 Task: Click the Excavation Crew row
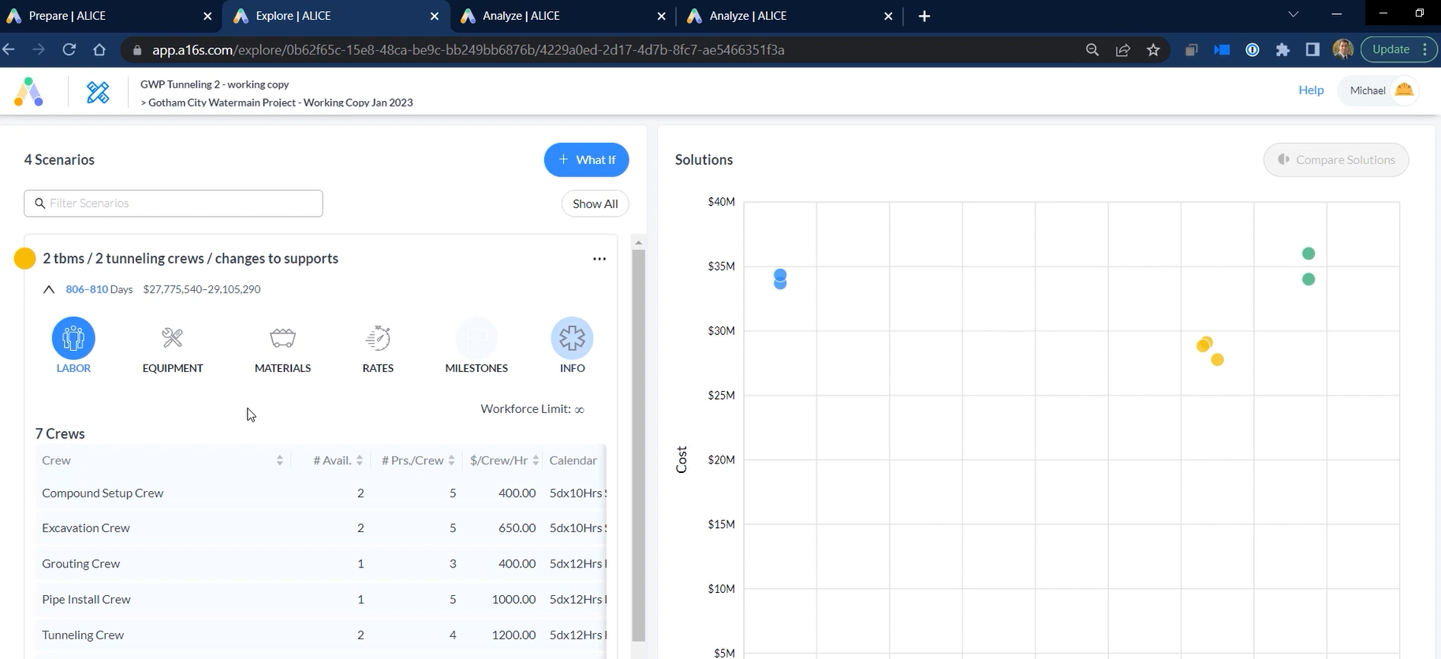coord(321,528)
